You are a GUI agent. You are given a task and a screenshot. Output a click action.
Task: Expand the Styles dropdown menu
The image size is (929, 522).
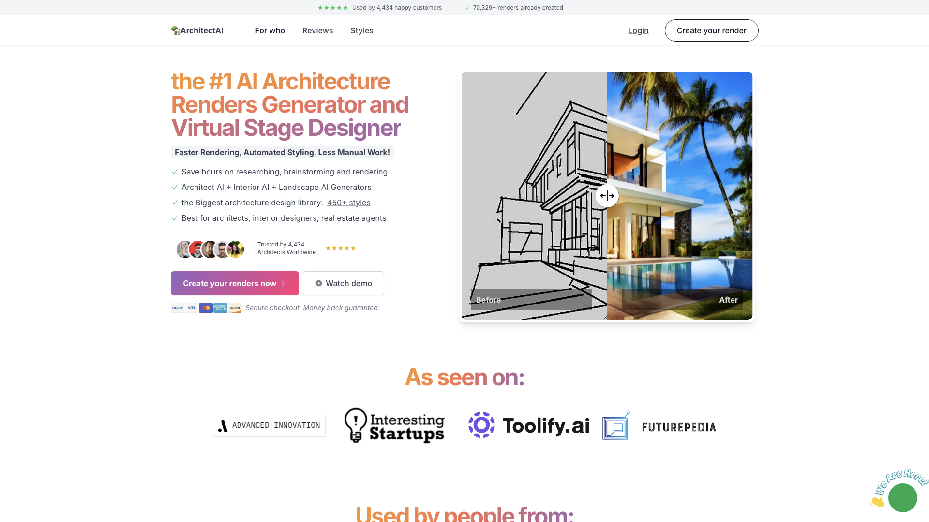[x=362, y=30]
